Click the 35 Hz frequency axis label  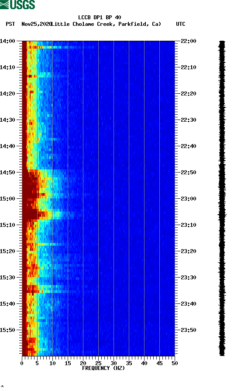click(x=129, y=363)
